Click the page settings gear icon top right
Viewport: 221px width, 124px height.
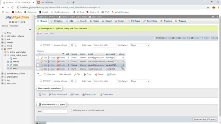coord(213,17)
